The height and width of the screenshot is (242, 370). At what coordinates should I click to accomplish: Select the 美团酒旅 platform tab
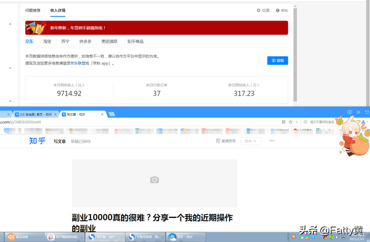tap(109, 41)
